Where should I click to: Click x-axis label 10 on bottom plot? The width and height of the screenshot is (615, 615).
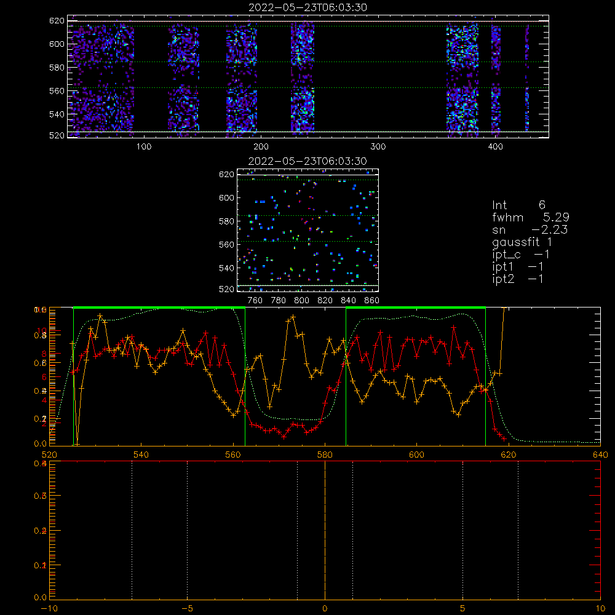[600, 608]
